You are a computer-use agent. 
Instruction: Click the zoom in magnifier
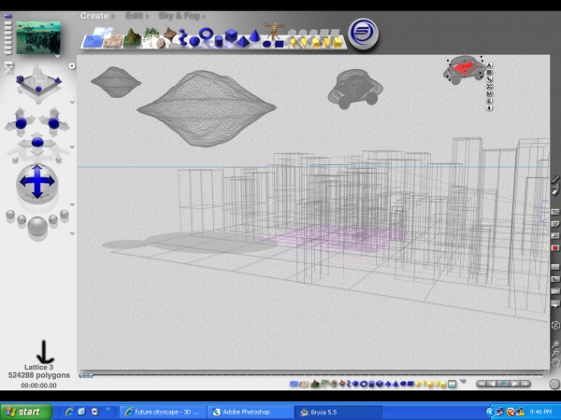click(554, 343)
